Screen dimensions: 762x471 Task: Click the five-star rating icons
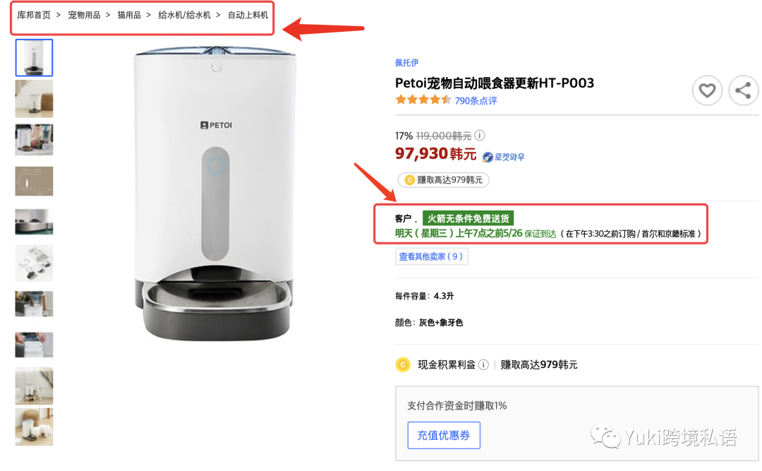[x=423, y=100]
